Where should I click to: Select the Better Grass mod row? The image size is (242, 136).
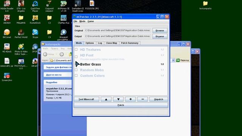point(121,64)
